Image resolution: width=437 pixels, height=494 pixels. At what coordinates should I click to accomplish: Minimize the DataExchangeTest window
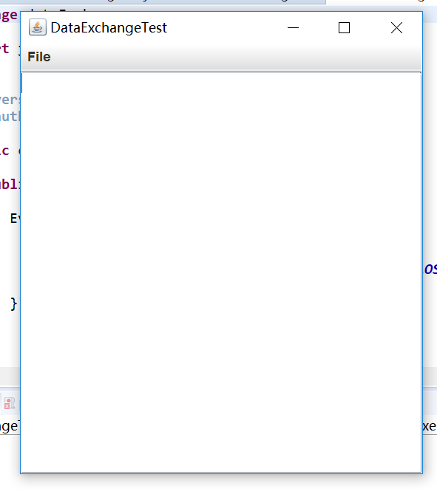point(293,28)
